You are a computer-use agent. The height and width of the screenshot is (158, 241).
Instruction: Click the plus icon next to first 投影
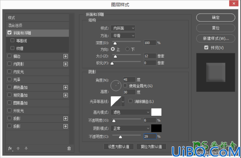tap(66, 118)
